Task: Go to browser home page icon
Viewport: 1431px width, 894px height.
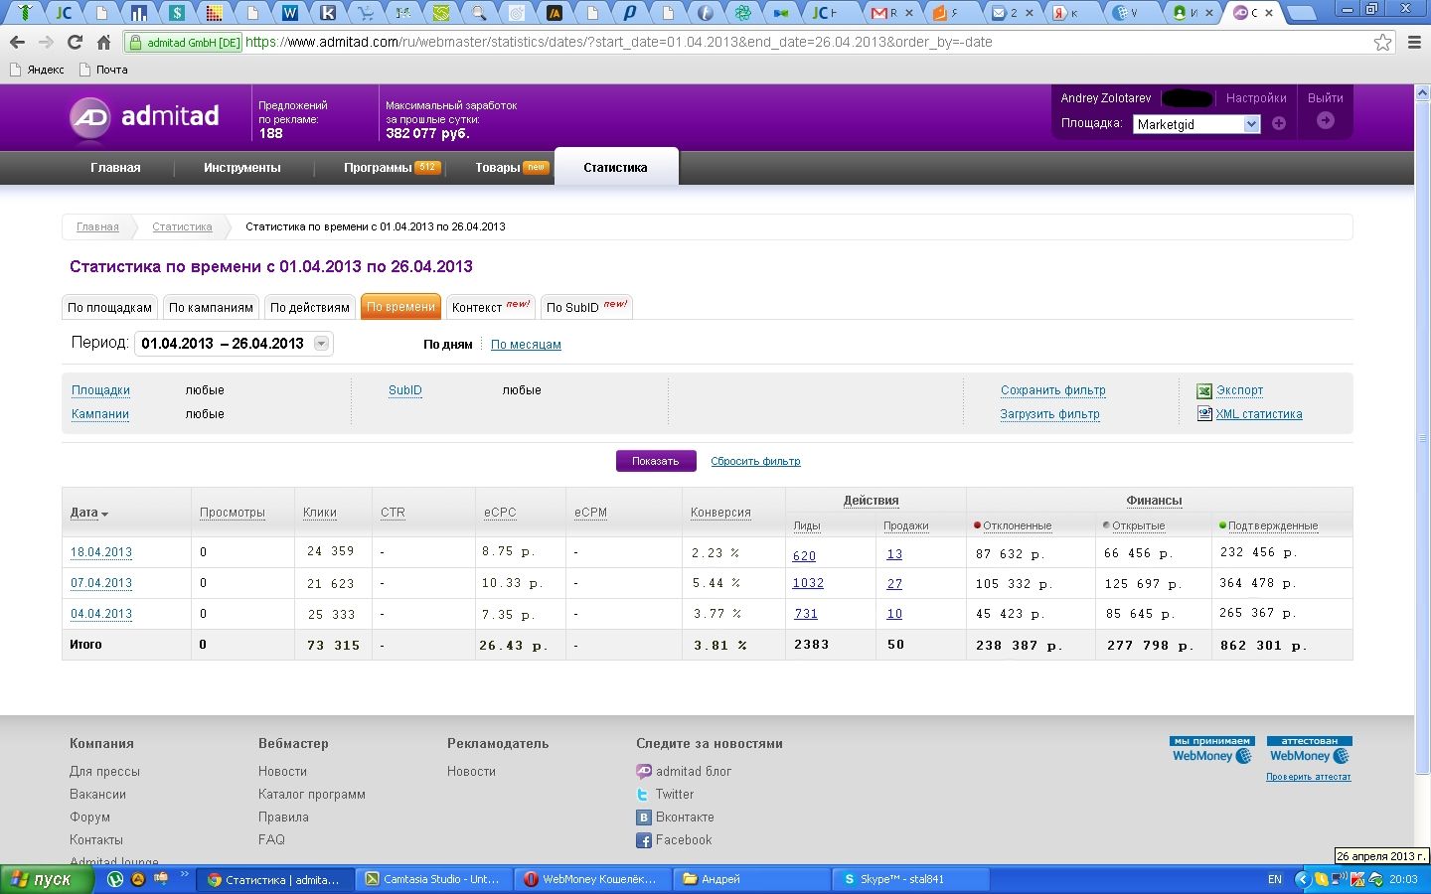Action: click(103, 42)
